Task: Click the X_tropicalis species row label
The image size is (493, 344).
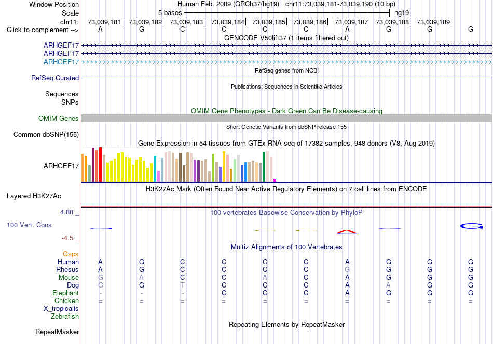Action: (61, 309)
